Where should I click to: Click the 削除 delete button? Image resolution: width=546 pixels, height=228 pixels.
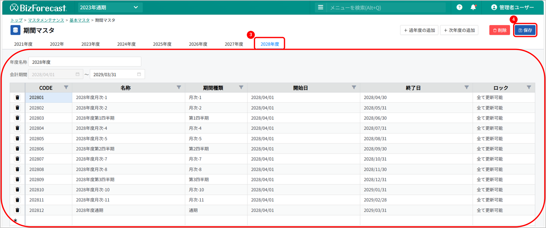499,30
